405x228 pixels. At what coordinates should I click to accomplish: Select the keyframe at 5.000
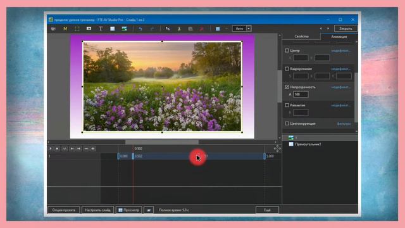tap(265, 156)
